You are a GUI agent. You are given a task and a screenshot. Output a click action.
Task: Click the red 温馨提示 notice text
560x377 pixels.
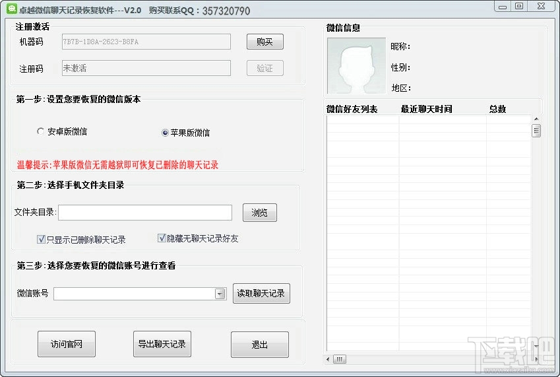pos(117,165)
